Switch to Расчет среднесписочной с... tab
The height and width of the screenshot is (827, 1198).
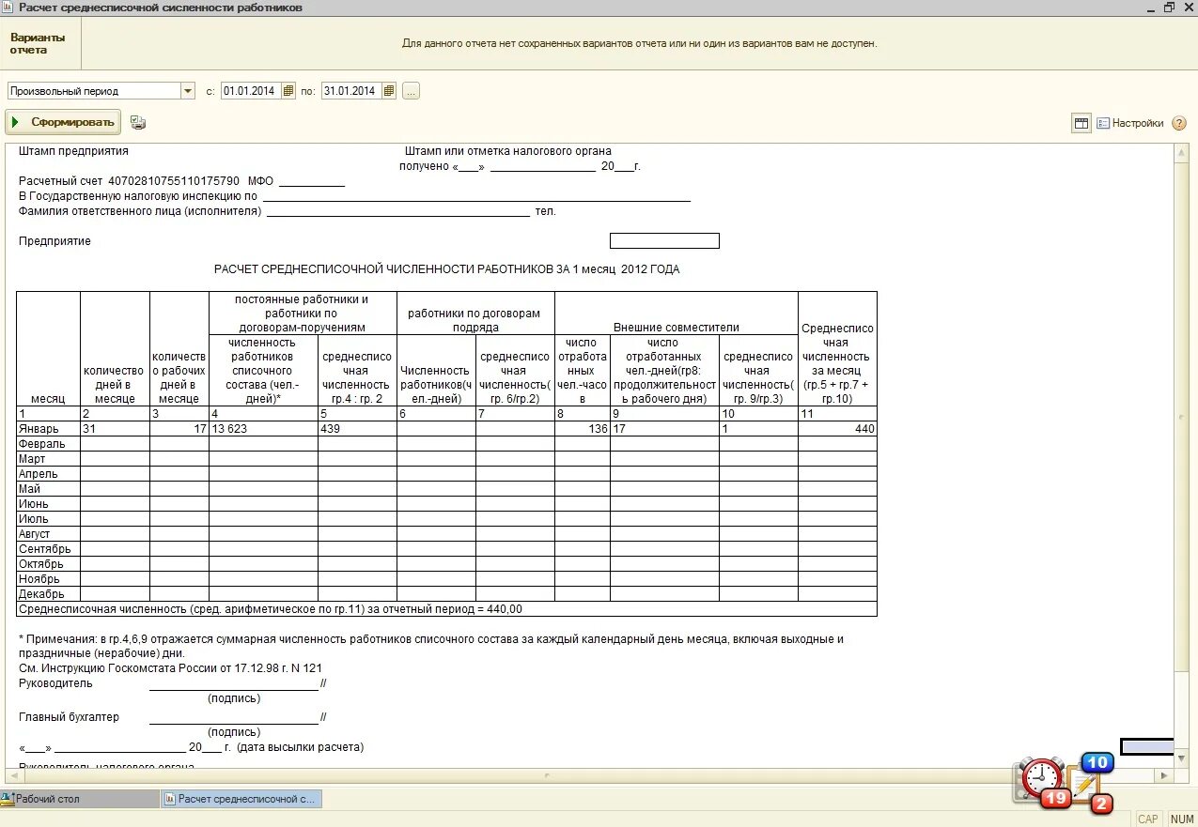tap(241, 799)
